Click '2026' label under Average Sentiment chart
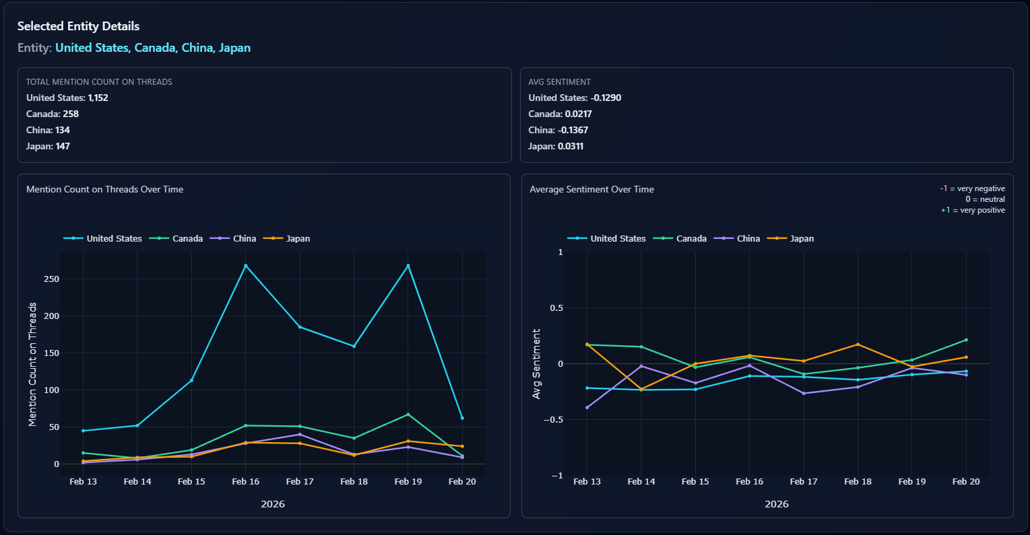The height and width of the screenshot is (535, 1030). pos(777,504)
